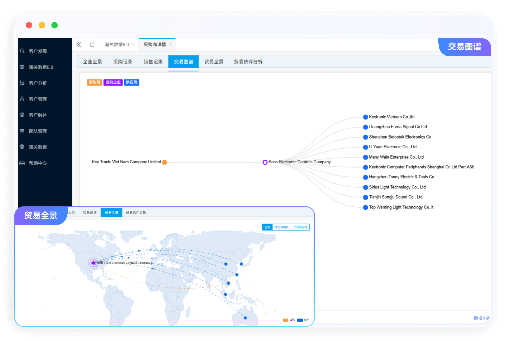This screenshot has height=341, width=509.
Task: Toggle the 采购商 orange legend tag
Action: [x=94, y=82]
